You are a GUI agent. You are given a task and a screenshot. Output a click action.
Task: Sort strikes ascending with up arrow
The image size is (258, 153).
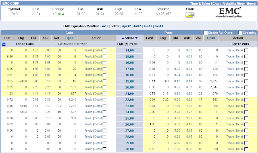(x=123, y=38)
